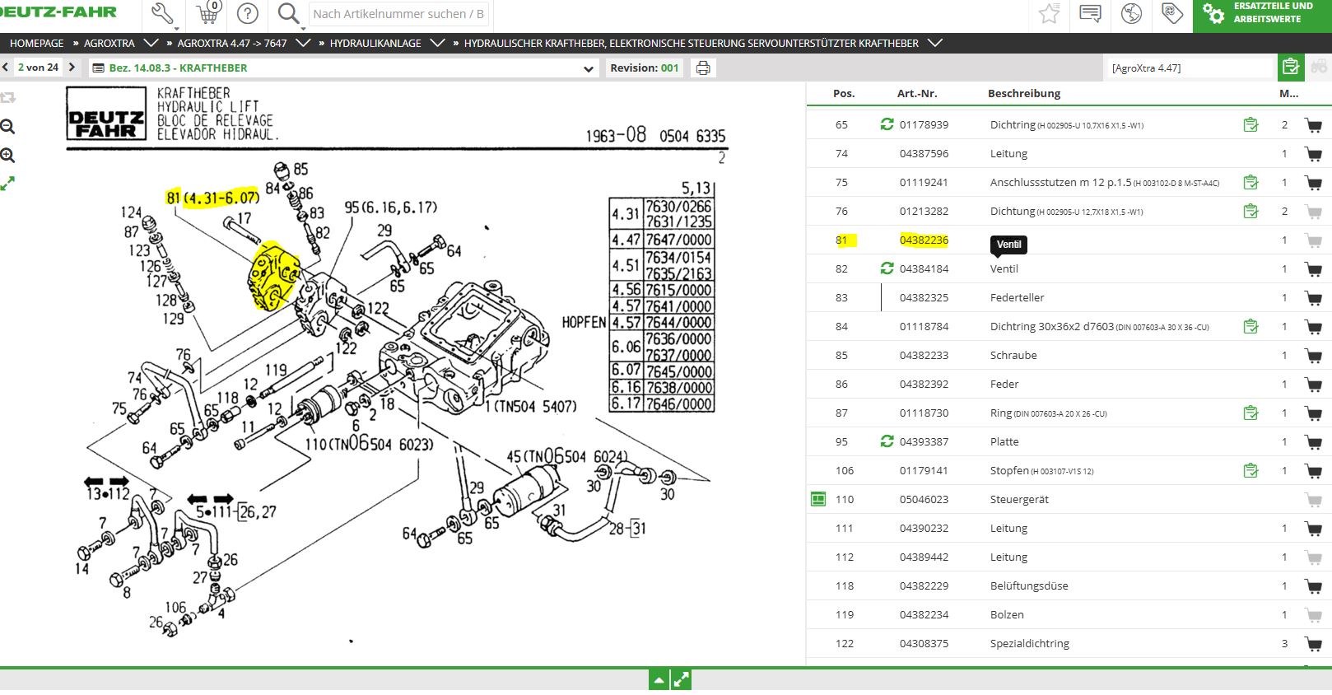Open Ersatzteile und Arbeitswerte tab
The height and width of the screenshot is (695, 1332).
pyautogui.click(x=1262, y=14)
